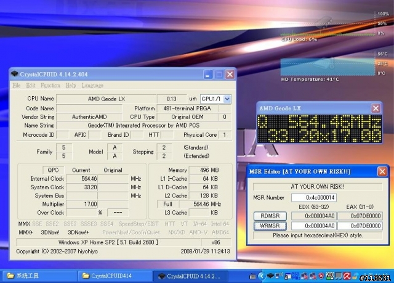
Task: Click the MSR Number input field
Action: coord(314,197)
